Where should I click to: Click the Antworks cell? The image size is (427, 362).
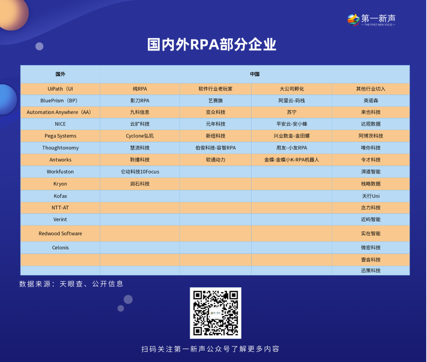60,160
